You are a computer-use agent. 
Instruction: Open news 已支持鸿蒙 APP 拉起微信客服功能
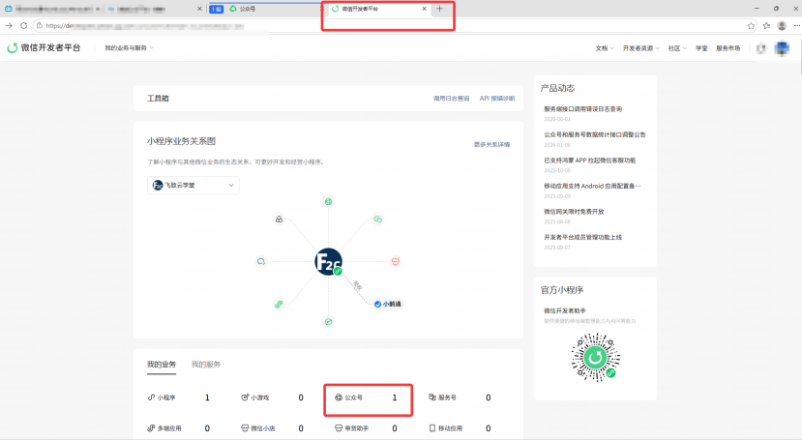click(x=590, y=161)
